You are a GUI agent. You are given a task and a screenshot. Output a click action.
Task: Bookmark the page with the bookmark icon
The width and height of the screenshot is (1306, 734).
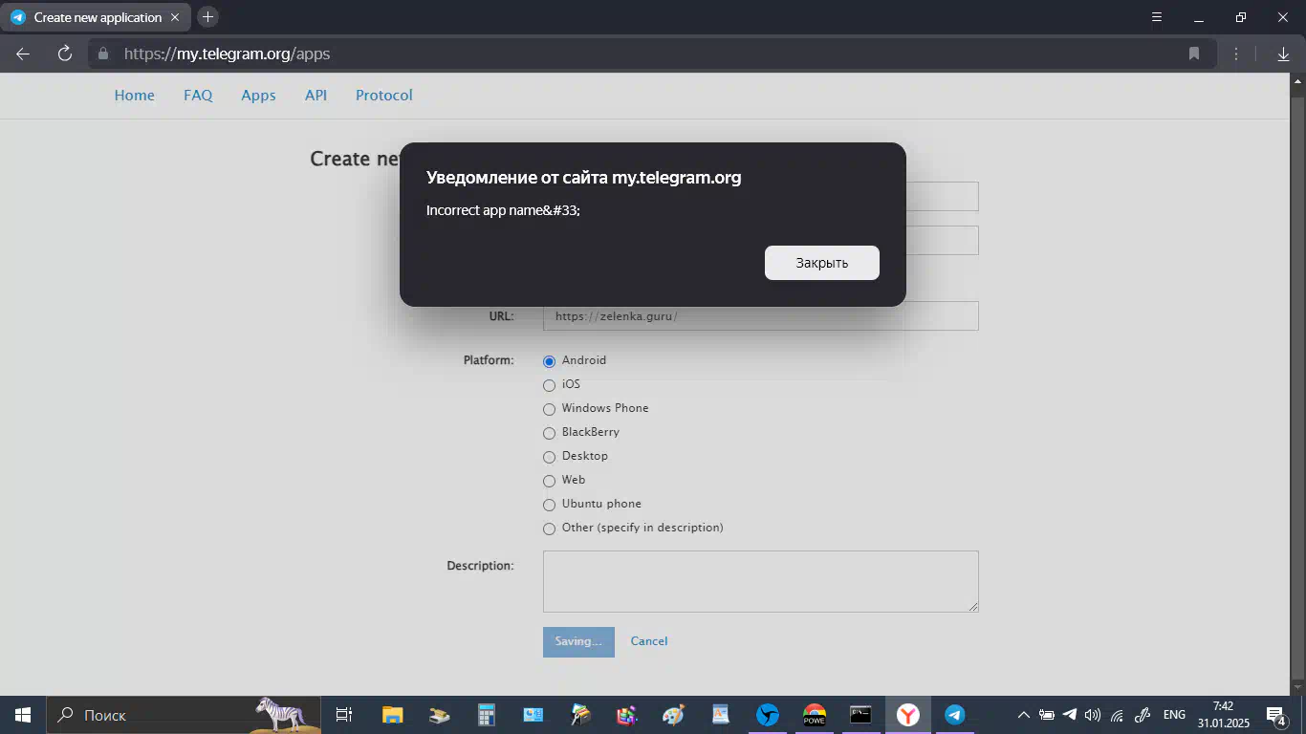(1194, 54)
